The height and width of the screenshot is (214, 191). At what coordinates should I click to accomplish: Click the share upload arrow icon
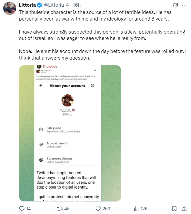[184, 209]
